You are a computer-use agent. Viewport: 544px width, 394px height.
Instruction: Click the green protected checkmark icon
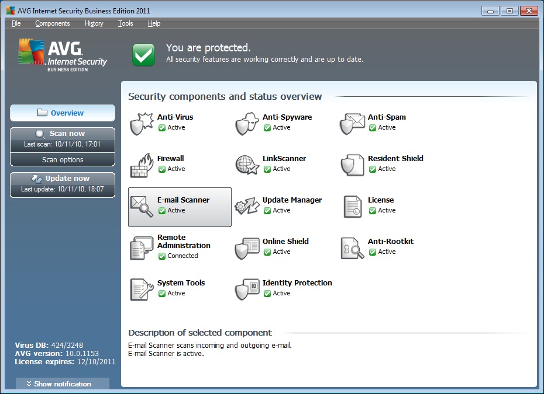(x=143, y=55)
